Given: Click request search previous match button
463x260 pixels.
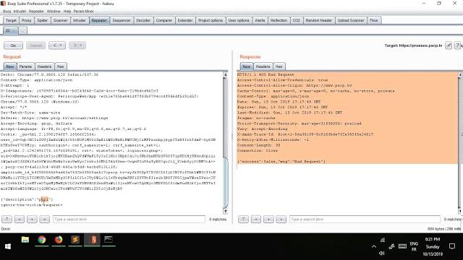Looking at the screenshot, I should click(20, 219).
